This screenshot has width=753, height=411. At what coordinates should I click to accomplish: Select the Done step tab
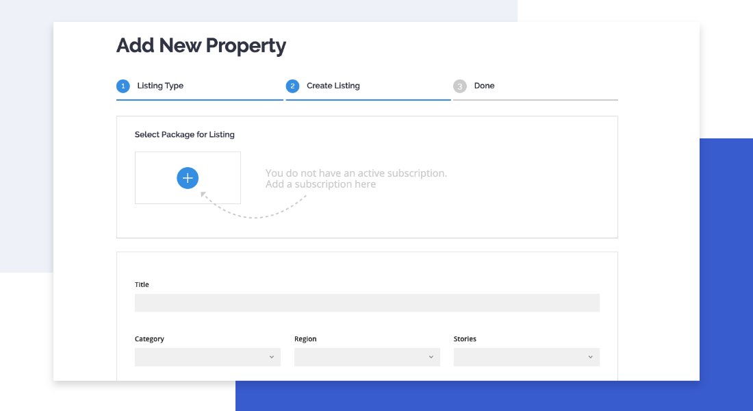point(484,86)
